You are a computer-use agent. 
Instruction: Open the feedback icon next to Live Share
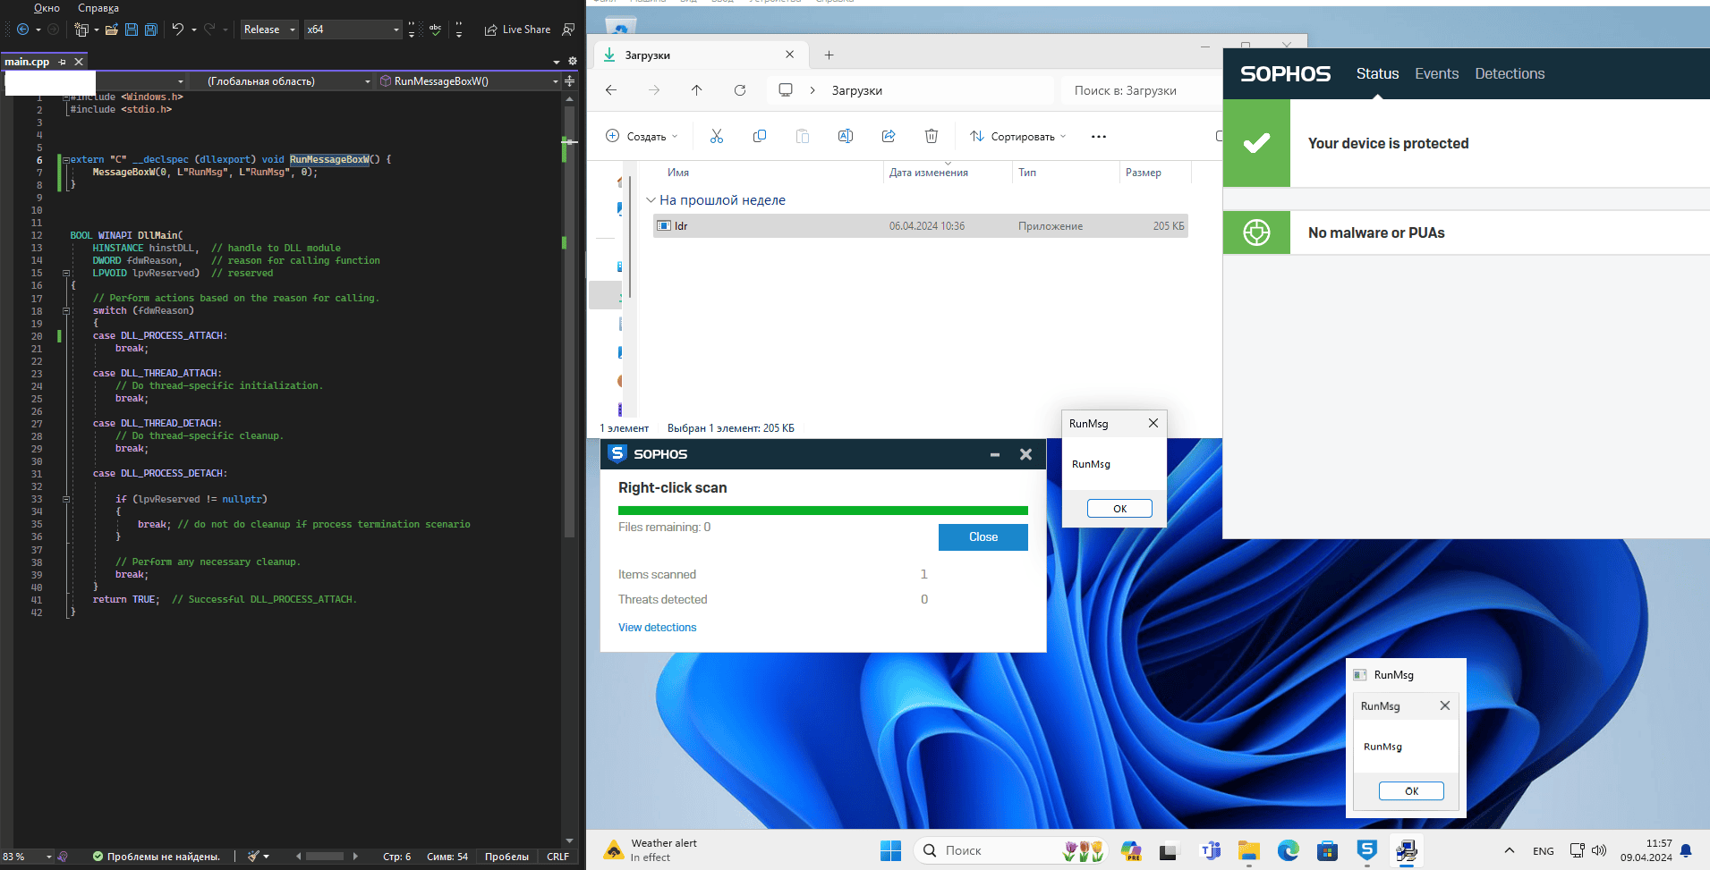(568, 30)
